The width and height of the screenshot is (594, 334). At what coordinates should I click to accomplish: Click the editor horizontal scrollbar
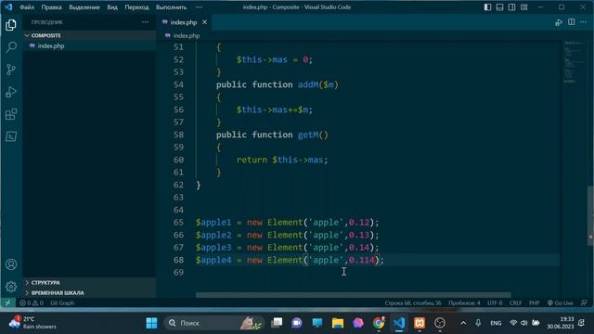[353, 295]
